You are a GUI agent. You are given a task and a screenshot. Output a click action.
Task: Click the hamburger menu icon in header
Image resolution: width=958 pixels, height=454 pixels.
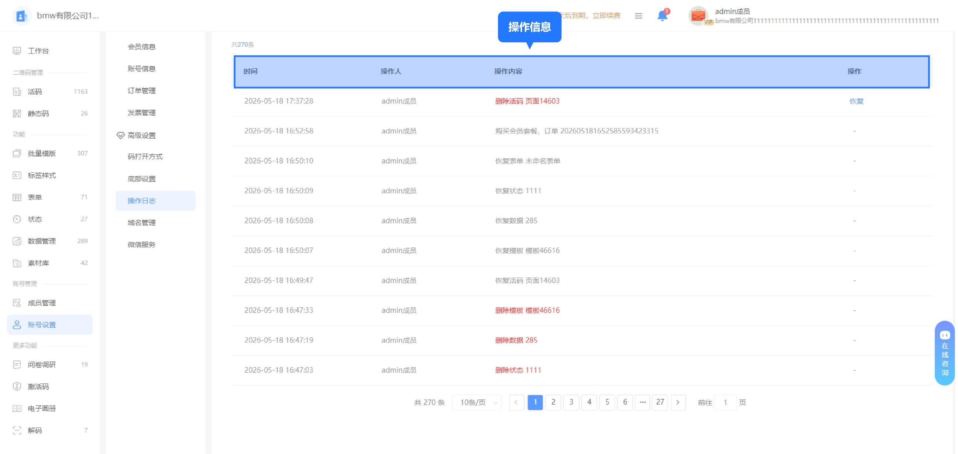[638, 15]
